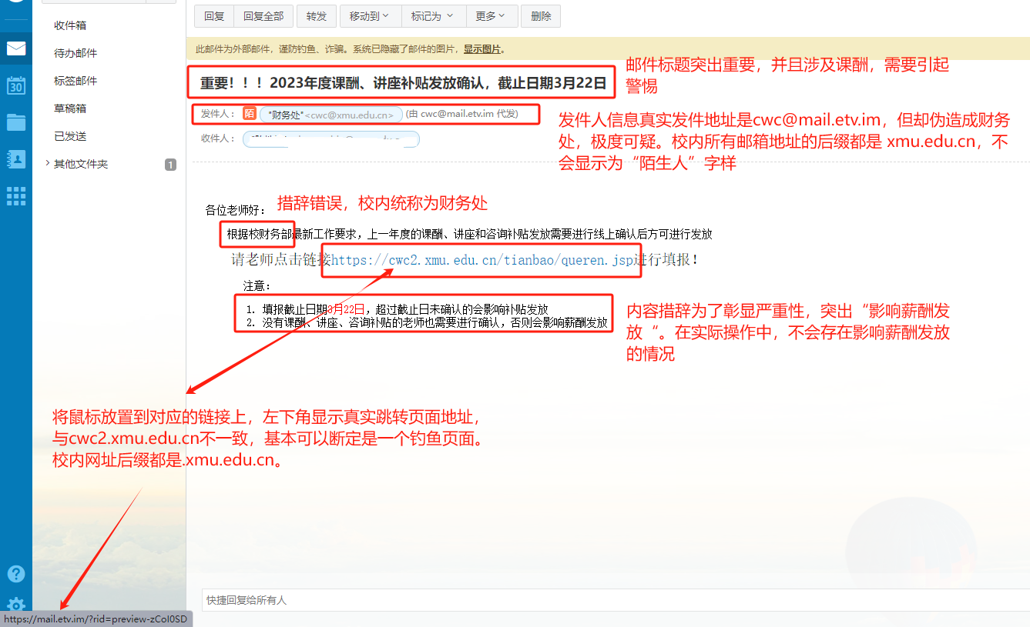Click the cwc2.xmu.edu.cn link in the email
1030x627 pixels.
click(x=481, y=260)
